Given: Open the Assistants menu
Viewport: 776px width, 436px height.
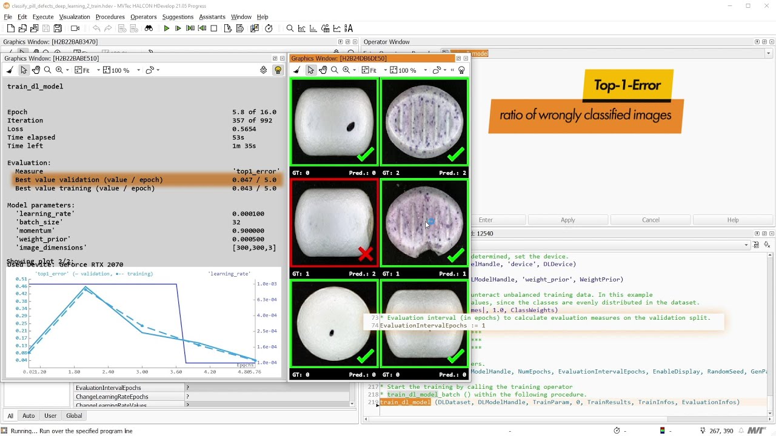Looking at the screenshot, I should pyautogui.click(x=212, y=17).
